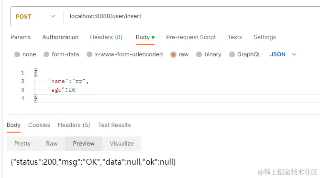Image resolution: width=320 pixels, height=178 pixels.
Task: Select the binary body option
Action: point(209,54)
